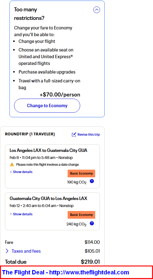Image resolution: width=153 pixels, height=279 pixels.
Task: Select Basic Economy badge on outbound flight
Action: 81,173
